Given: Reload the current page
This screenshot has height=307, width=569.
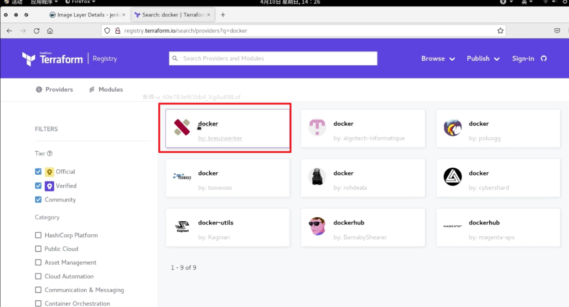Looking at the screenshot, I should tap(36, 31).
